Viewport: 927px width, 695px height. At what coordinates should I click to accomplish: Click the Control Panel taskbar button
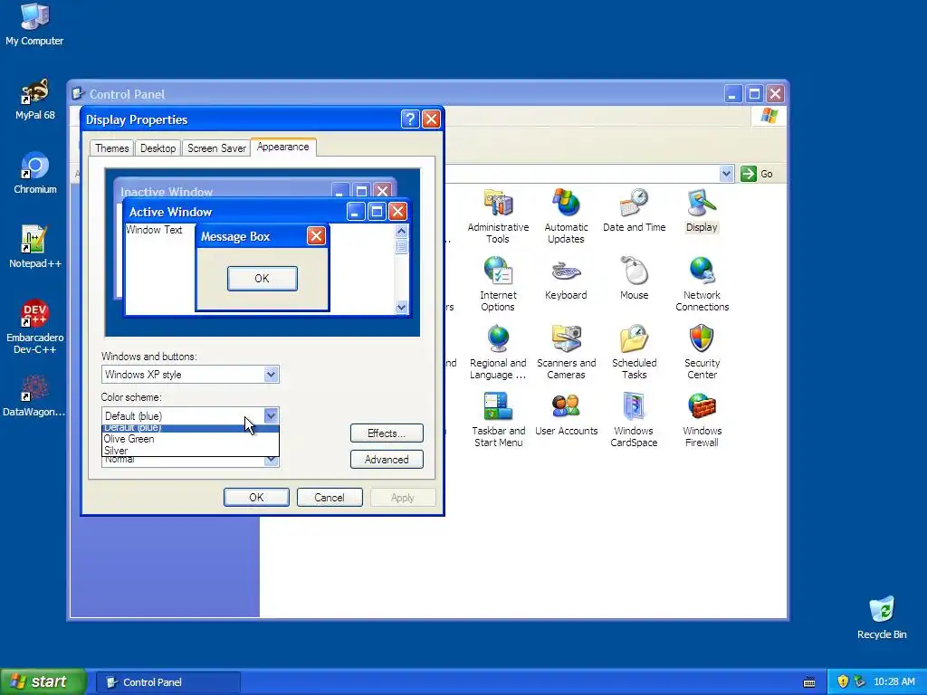[x=167, y=682]
